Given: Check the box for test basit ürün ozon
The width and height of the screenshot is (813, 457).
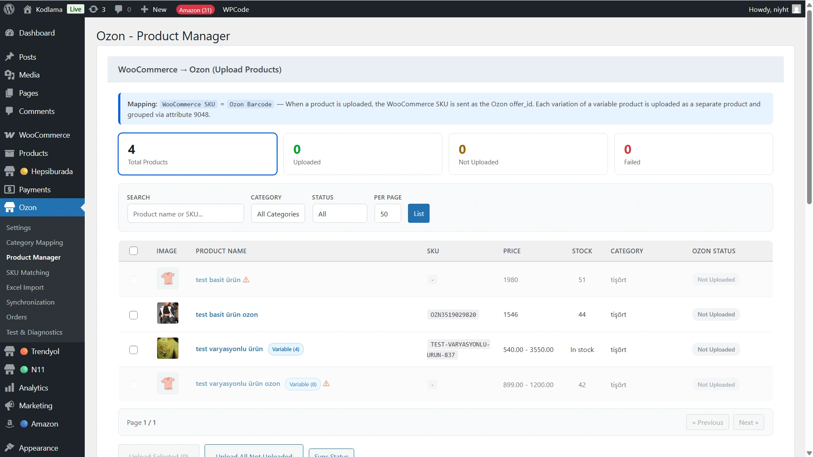Looking at the screenshot, I should click(x=133, y=315).
